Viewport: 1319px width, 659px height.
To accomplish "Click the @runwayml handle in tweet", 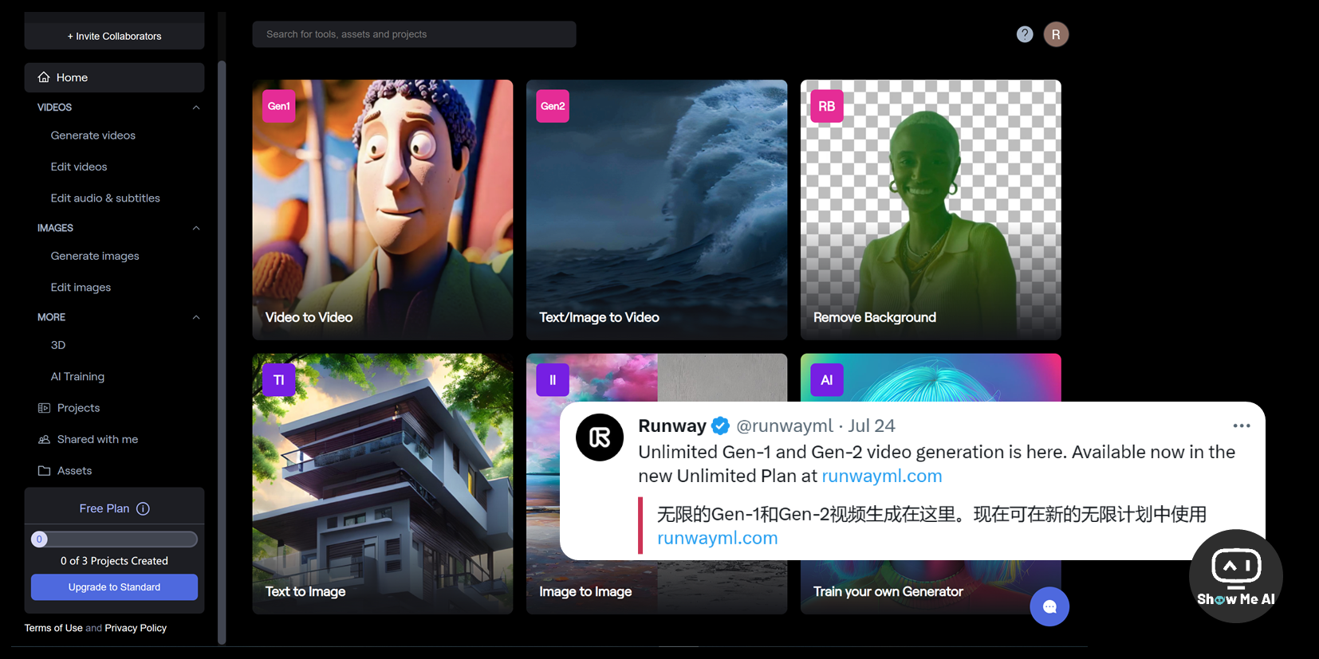I will click(785, 426).
